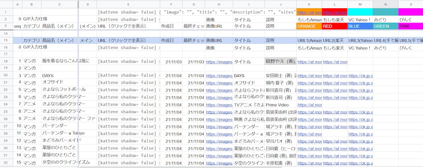Select row header 24
423x168 pixels.
tap(6, 104)
